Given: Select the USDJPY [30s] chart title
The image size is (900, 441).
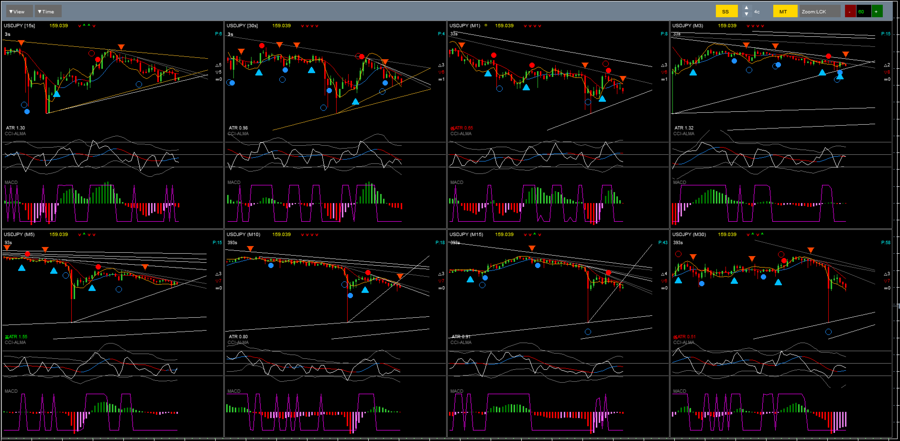Looking at the screenshot, I should point(242,26).
